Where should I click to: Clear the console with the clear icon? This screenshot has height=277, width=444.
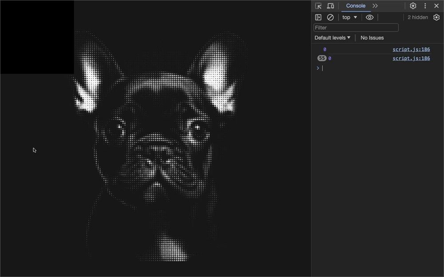coord(330,17)
